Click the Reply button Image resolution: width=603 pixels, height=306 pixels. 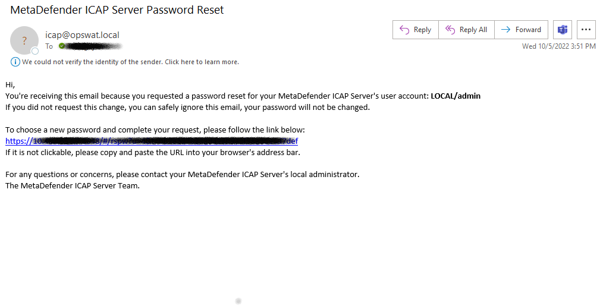click(415, 30)
